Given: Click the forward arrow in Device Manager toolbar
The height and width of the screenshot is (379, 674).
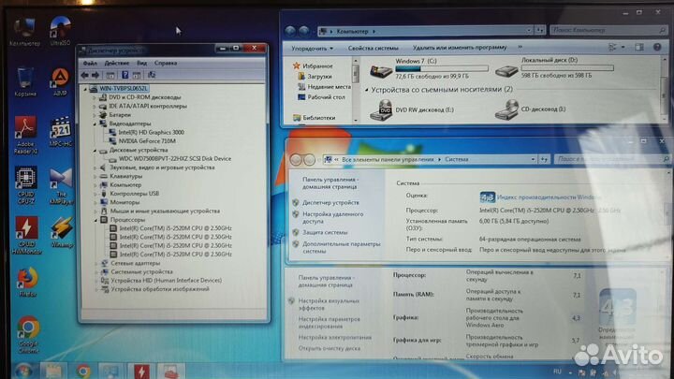Looking at the screenshot, I should [x=95, y=75].
